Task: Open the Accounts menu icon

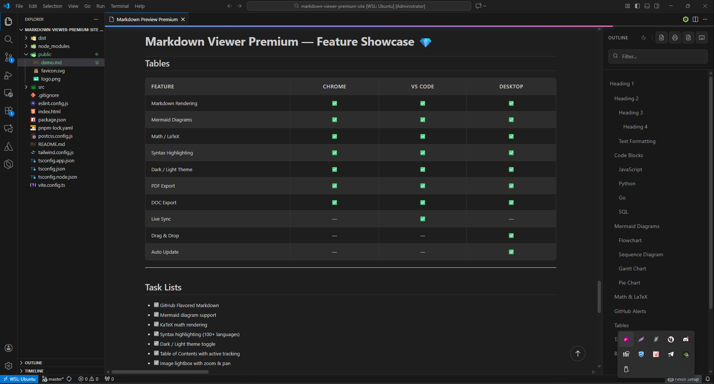Action: [9, 348]
